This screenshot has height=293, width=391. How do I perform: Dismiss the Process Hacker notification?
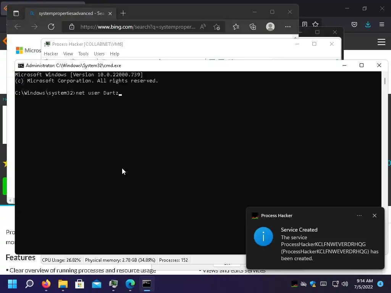(374, 216)
